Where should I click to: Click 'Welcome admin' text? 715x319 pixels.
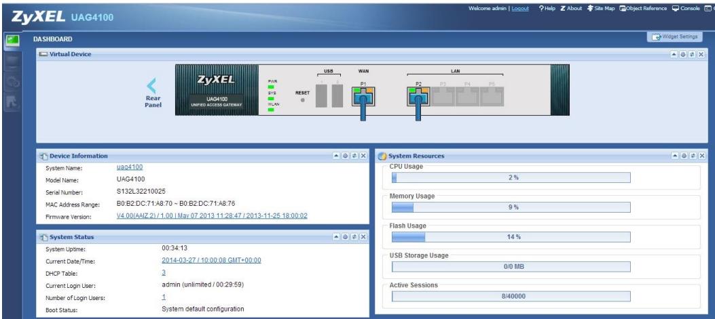click(487, 8)
